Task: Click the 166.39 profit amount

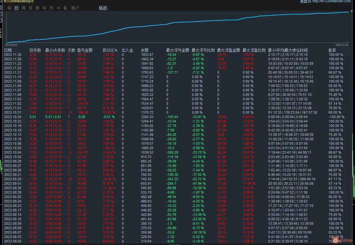Action: 83,112
